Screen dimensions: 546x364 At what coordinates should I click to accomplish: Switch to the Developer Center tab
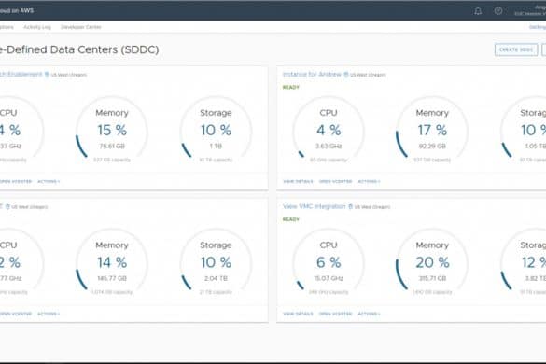point(81,27)
